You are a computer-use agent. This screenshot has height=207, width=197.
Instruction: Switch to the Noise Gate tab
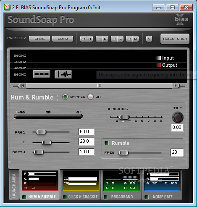163,197
